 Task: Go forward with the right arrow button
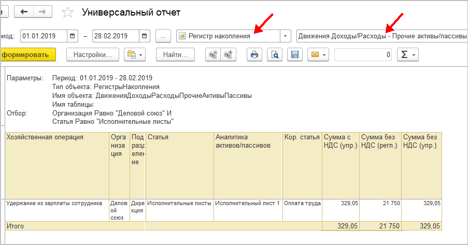tap(42, 12)
